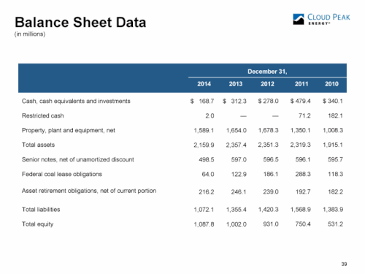This screenshot has height=274, width=365.
Task: Click the 2010 column header
Action: click(331, 84)
